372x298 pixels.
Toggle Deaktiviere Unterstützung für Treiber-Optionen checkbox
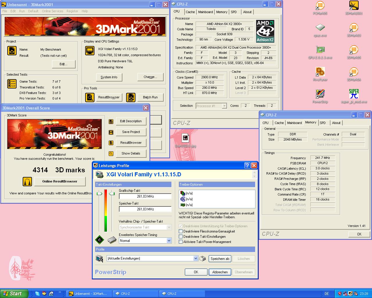pyautogui.click(x=181, y=226)
